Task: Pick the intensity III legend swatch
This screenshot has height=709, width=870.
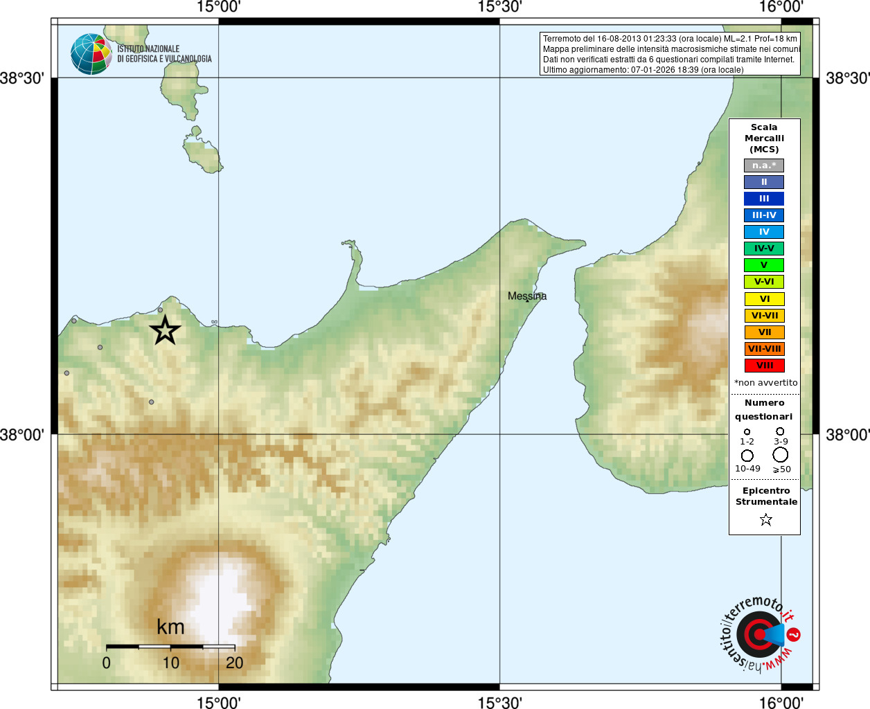Action: click(x=764, y=199)
